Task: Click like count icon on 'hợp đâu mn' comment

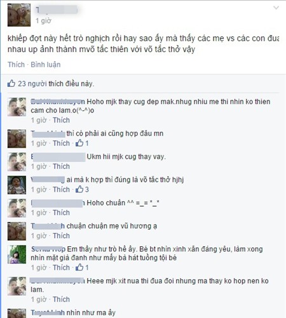Action: pyautogui.click(x=79, y=143)
